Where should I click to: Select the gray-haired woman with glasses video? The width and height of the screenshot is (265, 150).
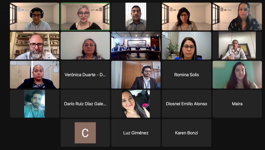(85, 46)
